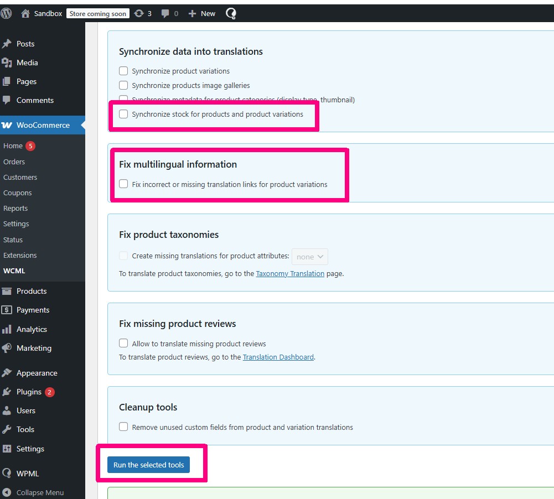The image size is (554, 499).
Task: Tick Fix incorrect or missing translation links
Action: click(123, 184)
